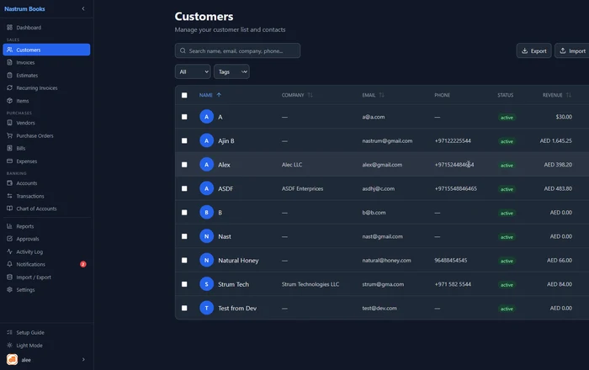This screenshot has height=370, width=589.
Task: Check the box for Ajin B
Action: point(184,140)
